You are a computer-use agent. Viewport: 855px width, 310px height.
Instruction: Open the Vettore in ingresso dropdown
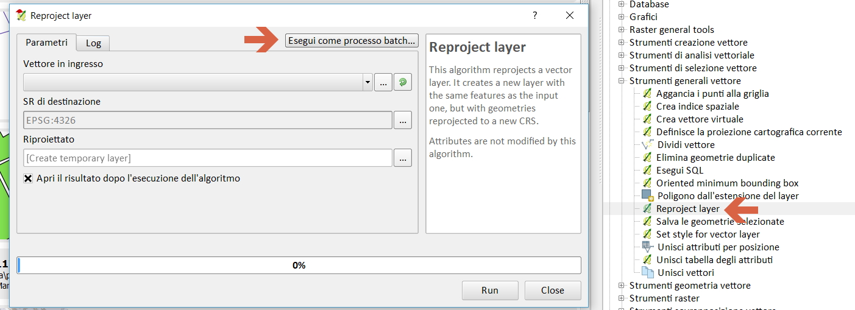tap(367, 82)
